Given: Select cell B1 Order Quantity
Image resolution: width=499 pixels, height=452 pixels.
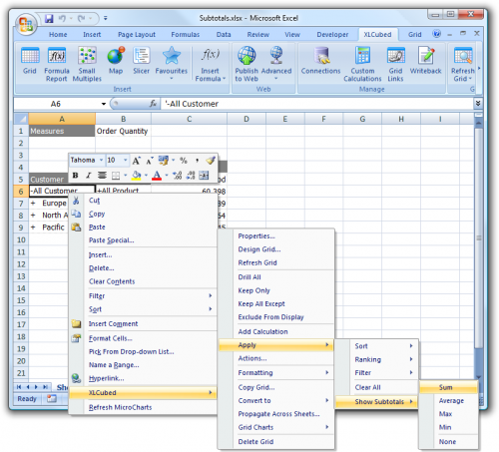Looking at the screenshot, I should [123, 131].
